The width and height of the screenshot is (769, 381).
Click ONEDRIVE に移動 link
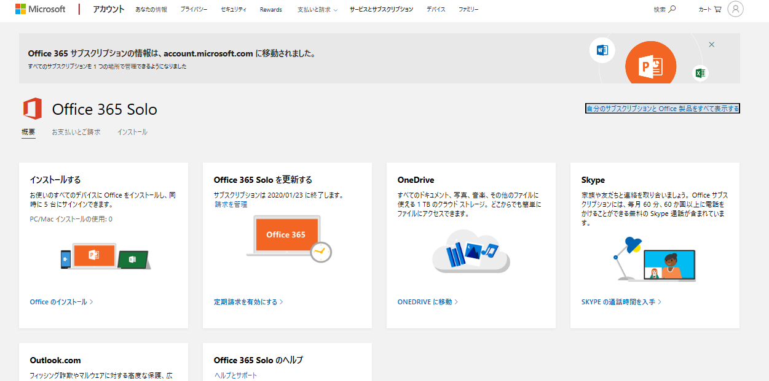428,302
